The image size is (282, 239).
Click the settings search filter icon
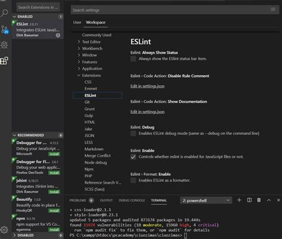(273, 10)
